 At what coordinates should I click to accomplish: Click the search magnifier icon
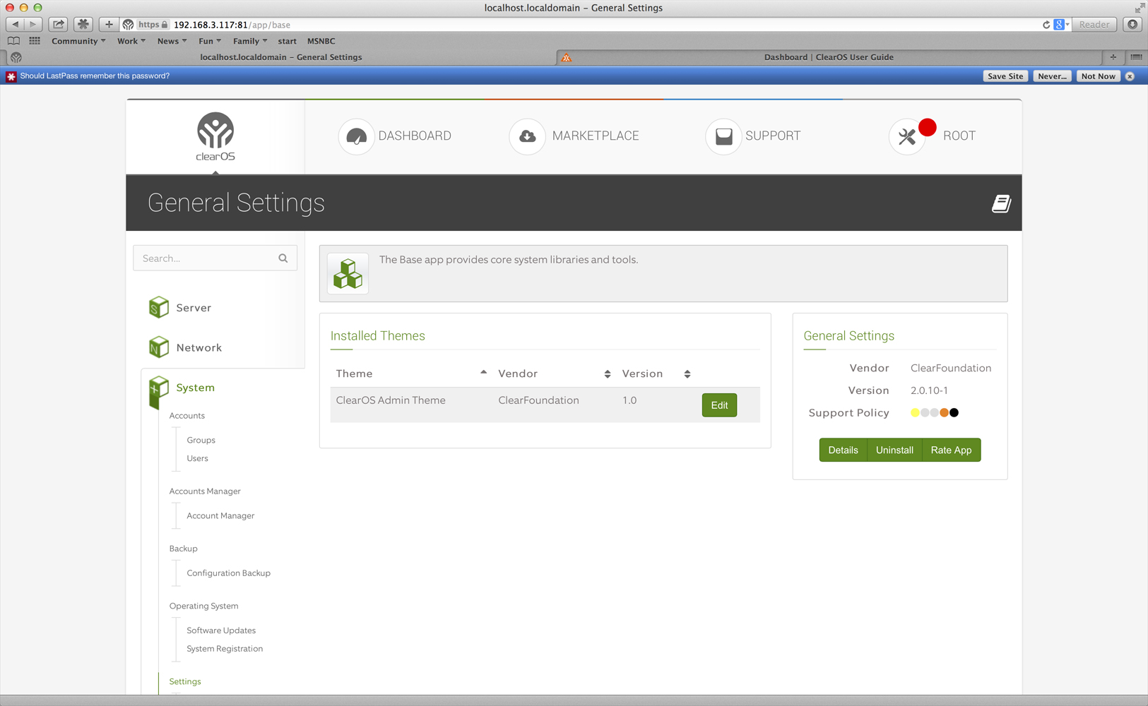283,258
